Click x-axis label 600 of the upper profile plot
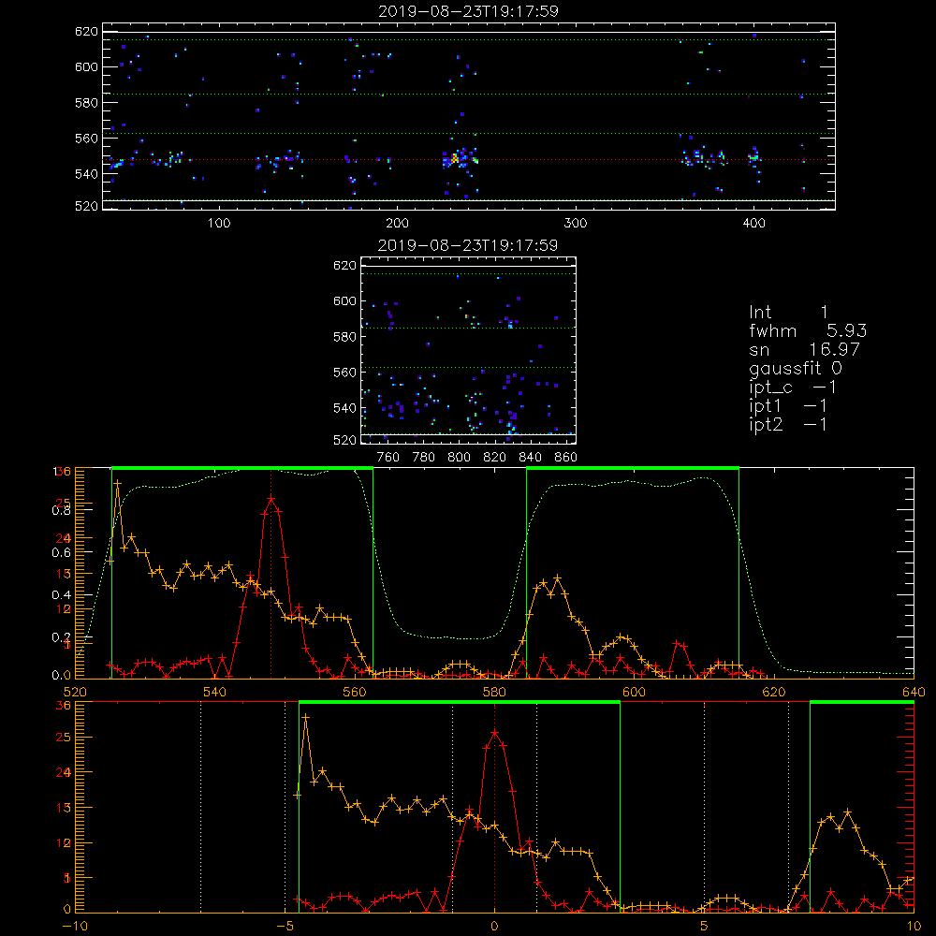 coord(634,692)
